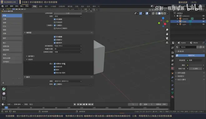
Task: Open the 文件 menu
Action: pos(6,6)
